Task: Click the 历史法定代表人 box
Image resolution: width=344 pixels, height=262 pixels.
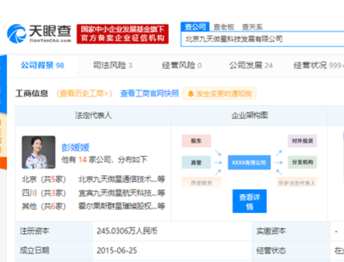Action: (x=297, y=183)
